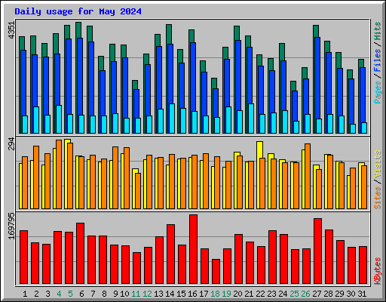Click day 9 on the x-axis
The image size is (386, 302).
(x=115, y=294)
